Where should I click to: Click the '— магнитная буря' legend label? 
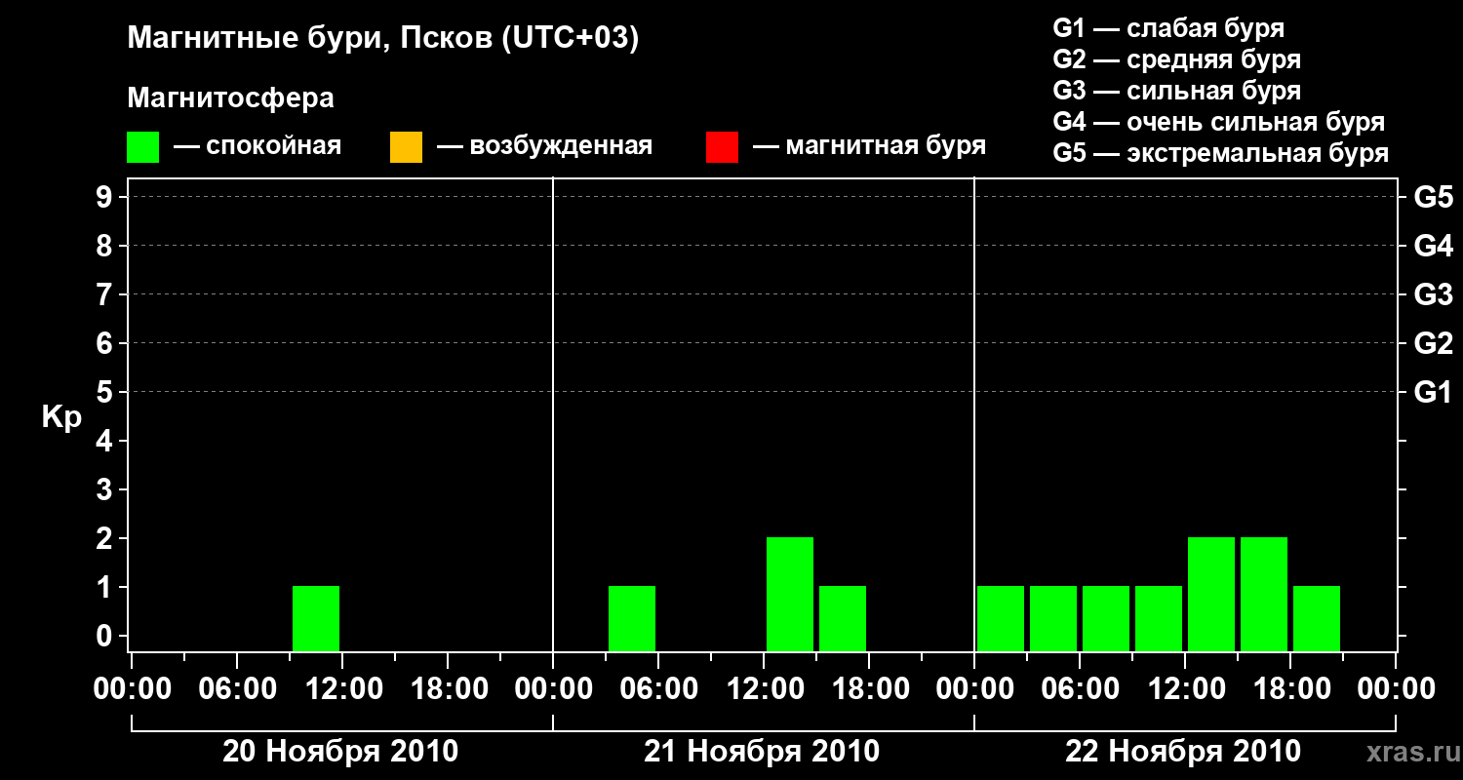click(x=869, y=146)
